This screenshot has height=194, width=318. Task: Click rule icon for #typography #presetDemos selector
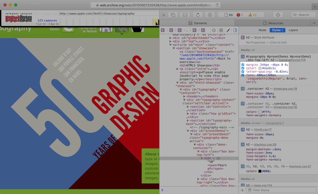tap(243, 57)
